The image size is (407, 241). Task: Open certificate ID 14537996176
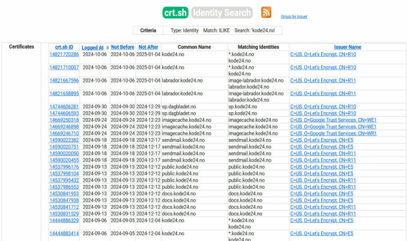64,167
